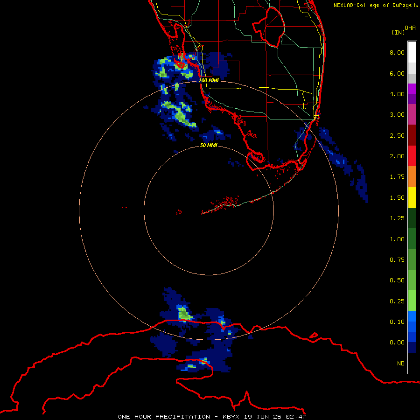This screenshot has height=420, width=420.
Task: Click the 0.10 legend value
Action: 397,322
